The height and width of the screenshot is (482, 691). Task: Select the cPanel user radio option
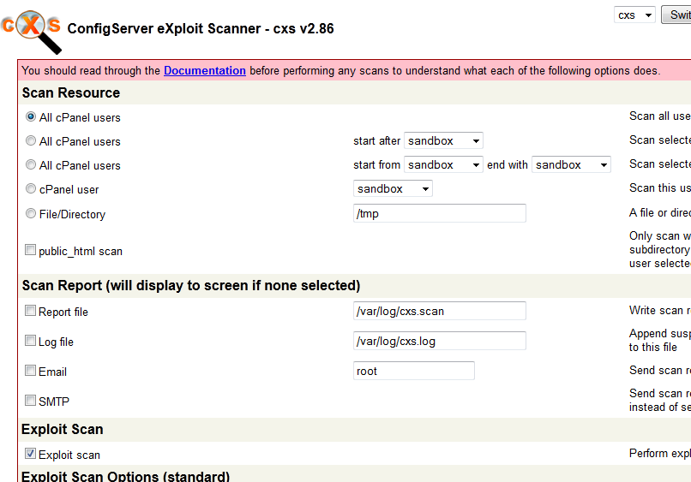[x=30, y=188]
